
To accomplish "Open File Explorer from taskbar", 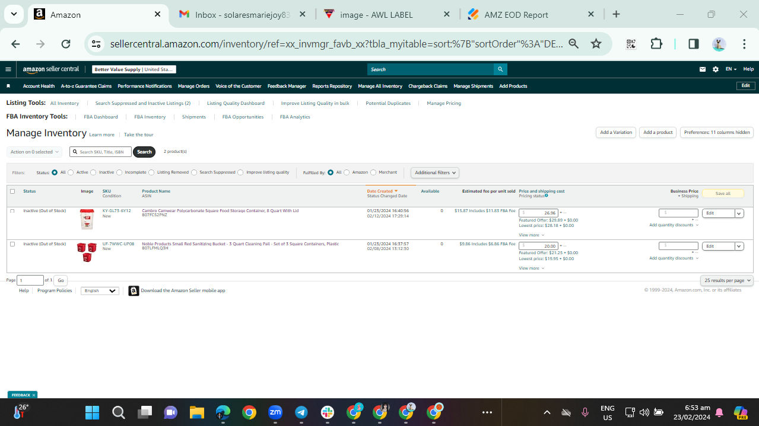I will pos(196,412).
